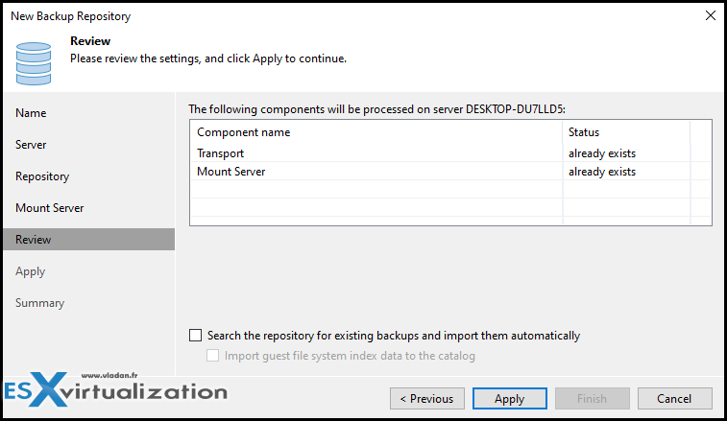727x421 pixels.
Task: Enable search repository for existing backups
Action: coord(196,336)
